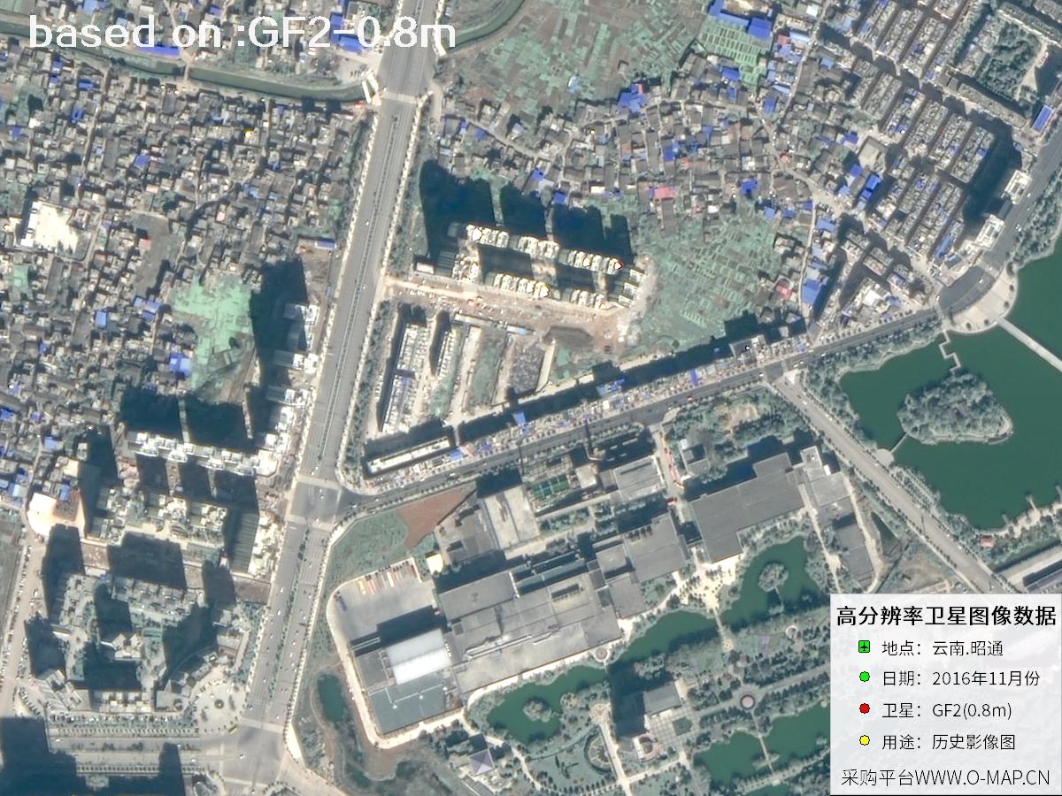Click the caption 'based on :GF2-0.8m'
Screen dimensions: 1062x796
click(242, 33)
